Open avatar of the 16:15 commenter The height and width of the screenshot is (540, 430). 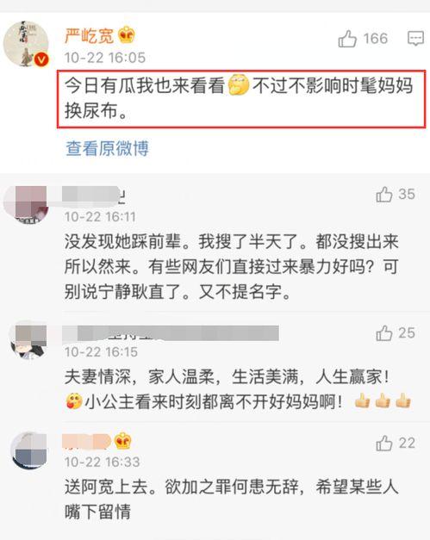28,340
